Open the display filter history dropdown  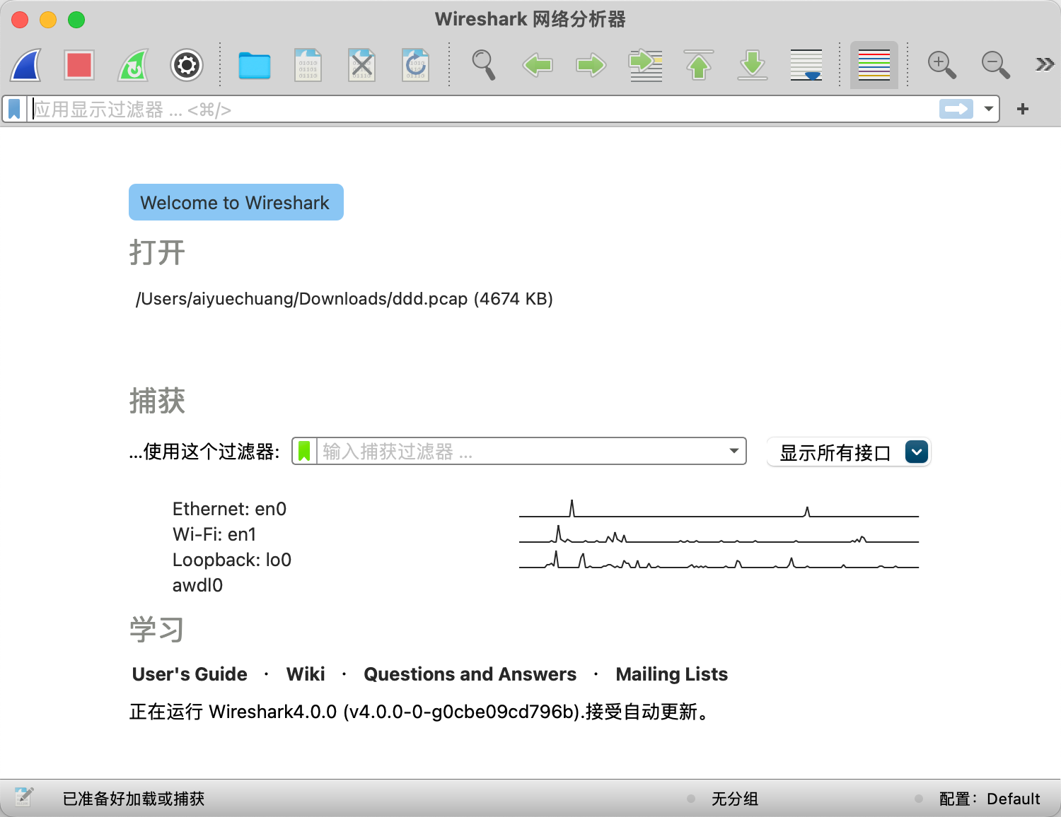[x=989, y=110]
